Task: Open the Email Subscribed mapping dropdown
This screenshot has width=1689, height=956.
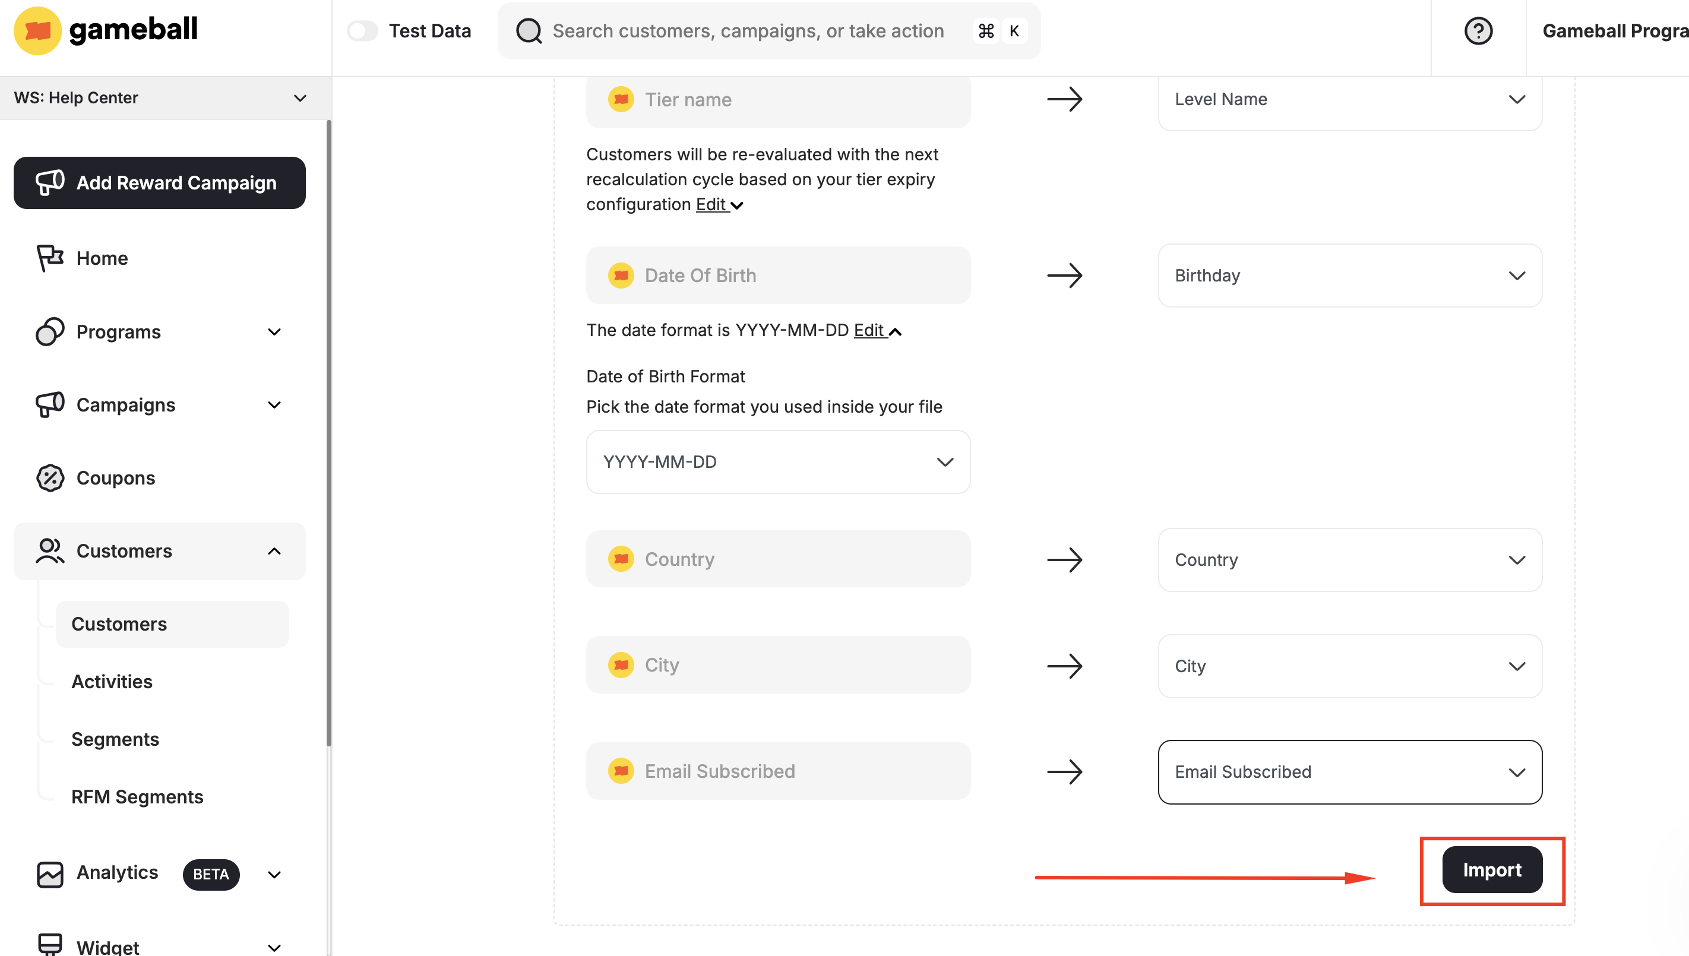Action: (x=1349, y=771)
